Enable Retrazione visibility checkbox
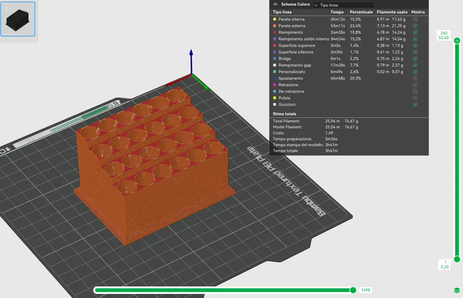 [415, 85]
